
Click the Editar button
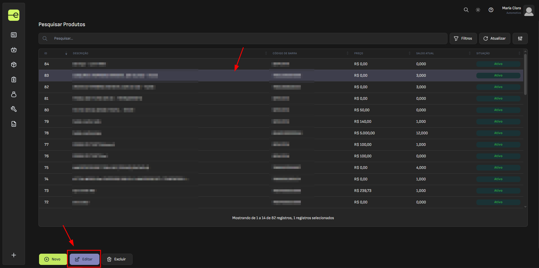84,259
